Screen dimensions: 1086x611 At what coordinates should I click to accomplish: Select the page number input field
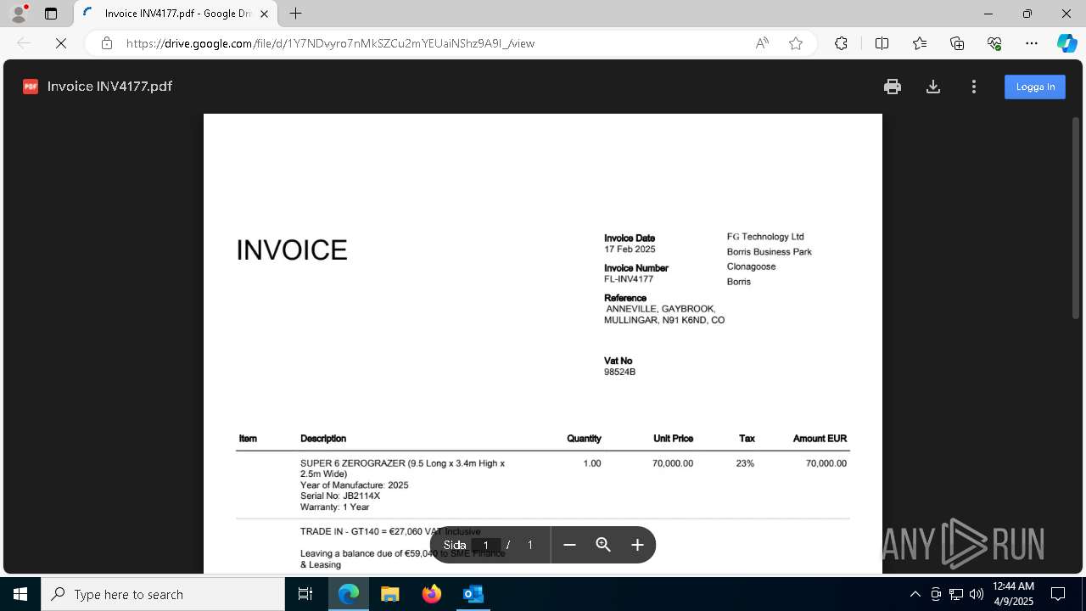click(486, 545)
